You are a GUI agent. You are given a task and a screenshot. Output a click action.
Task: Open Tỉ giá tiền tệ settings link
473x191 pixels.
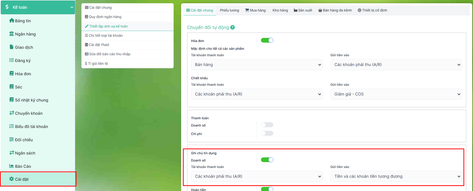tap(98, 63)
